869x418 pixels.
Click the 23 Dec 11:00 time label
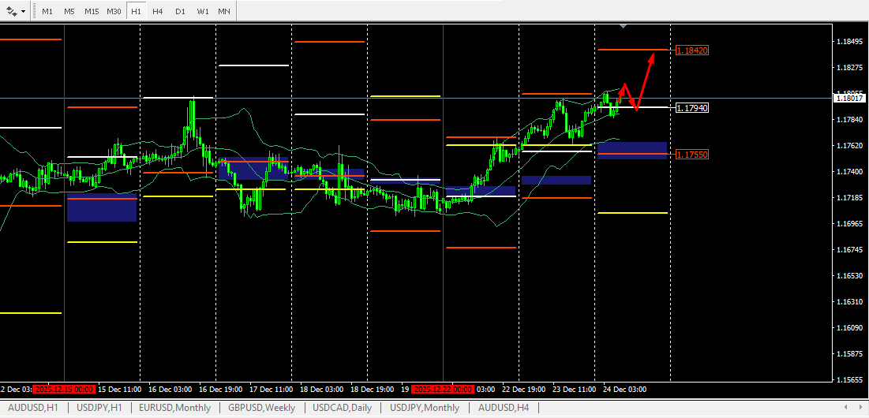click(x=574, y=389)
